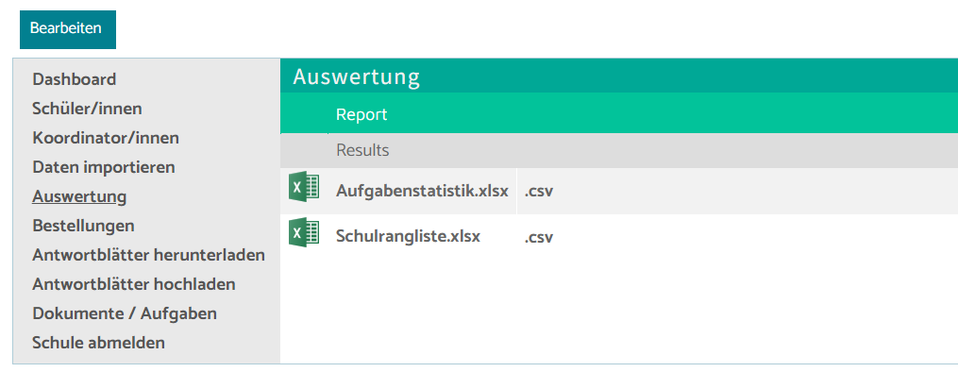Download Aufgabenstatistik.xlsx file

[x=422, y=191]
